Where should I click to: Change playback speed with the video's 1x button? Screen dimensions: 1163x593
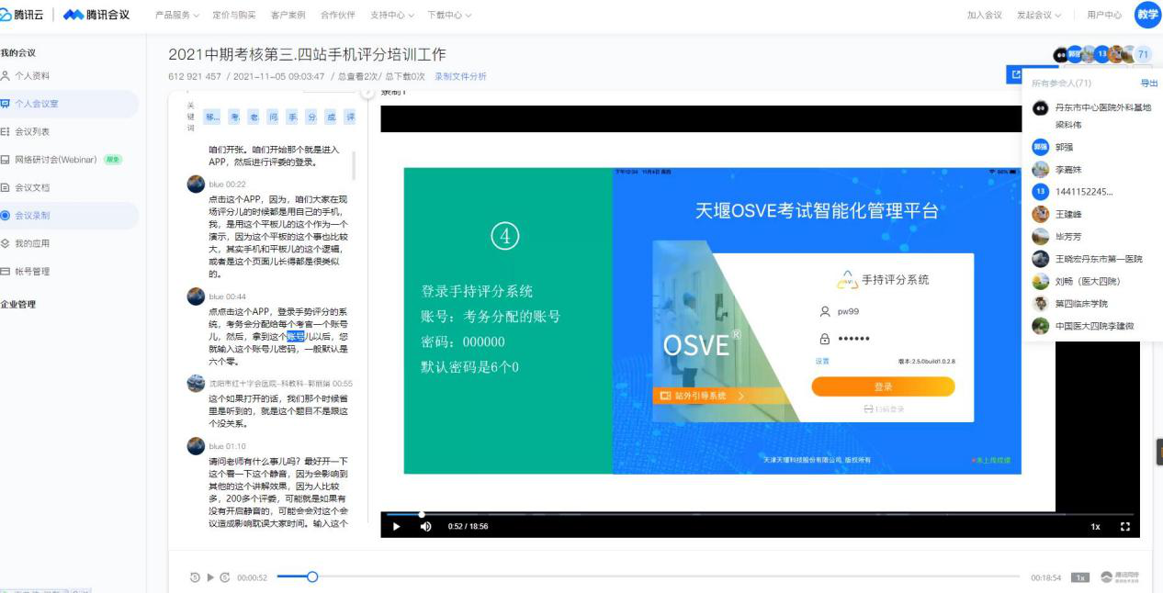pyautogui.click(x=1095, y=526)
